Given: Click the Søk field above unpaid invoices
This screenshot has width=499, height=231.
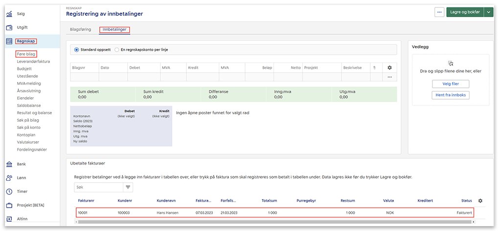Looking at the screenshot, I should point(98,187).
